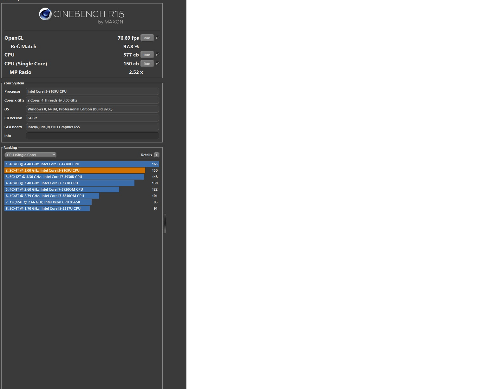The image size is (487, 389).
Task: Click the Details label in Ranking
Action: click(x=146, y=155)
